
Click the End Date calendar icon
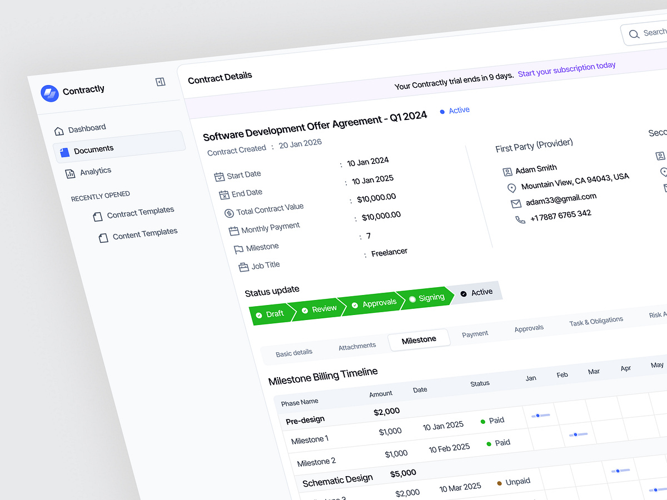[224, 195]
